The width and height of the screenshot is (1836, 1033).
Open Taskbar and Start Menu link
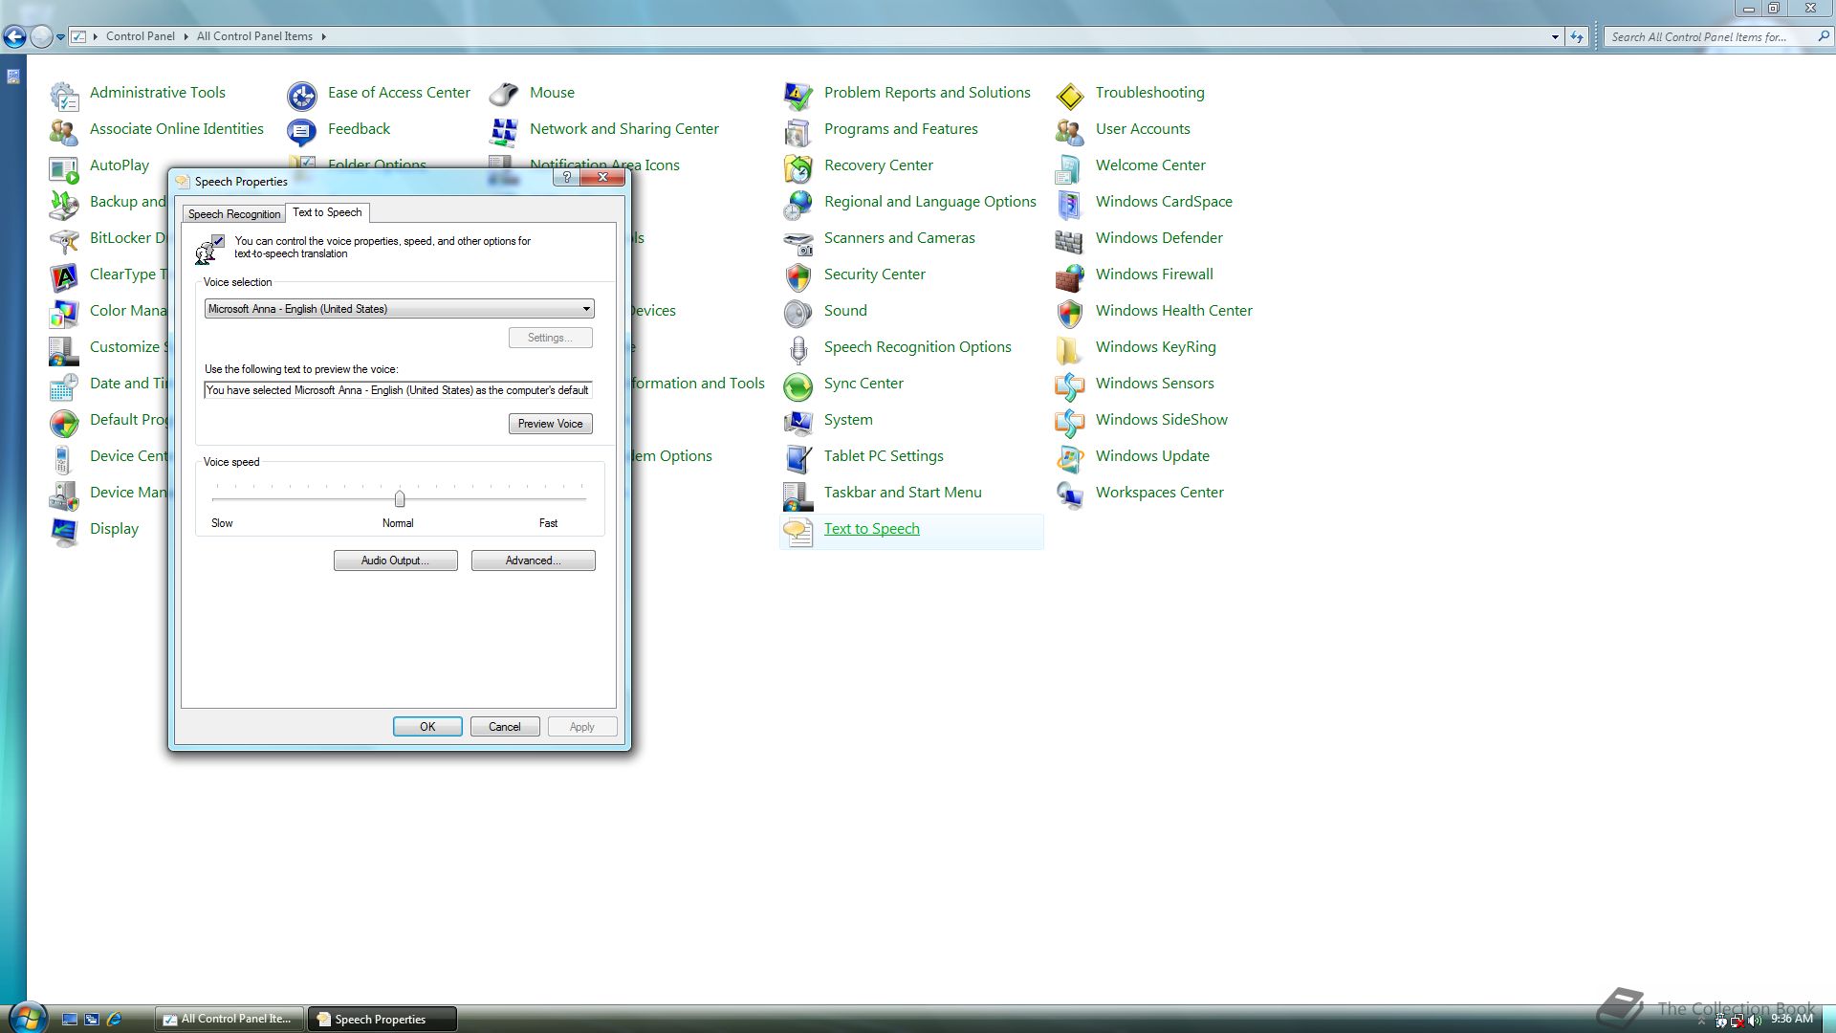click(x=903, y=493)
